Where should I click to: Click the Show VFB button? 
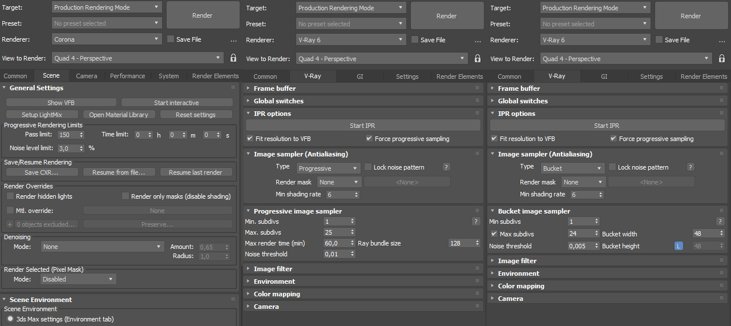pos(62,103)
